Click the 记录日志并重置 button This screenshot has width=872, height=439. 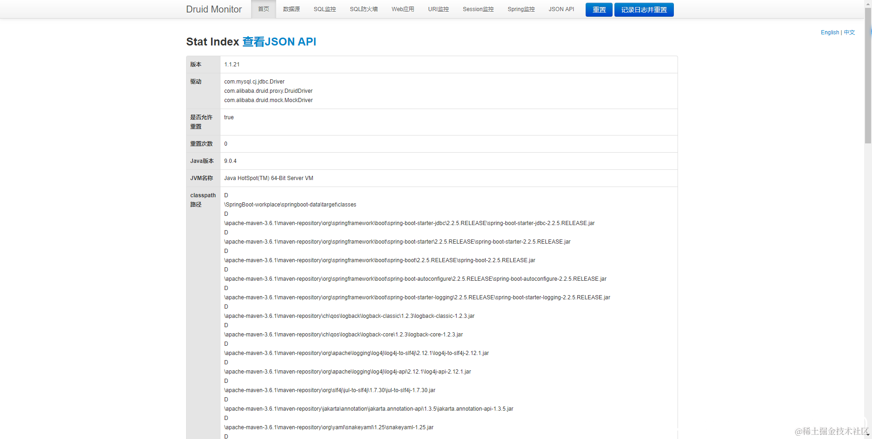coord(644,10)
